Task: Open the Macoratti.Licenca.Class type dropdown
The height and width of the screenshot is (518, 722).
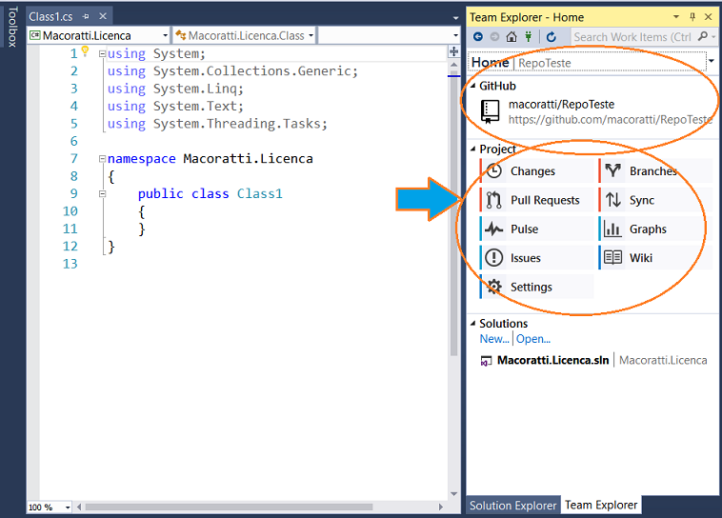Action: tap(311, 35)
